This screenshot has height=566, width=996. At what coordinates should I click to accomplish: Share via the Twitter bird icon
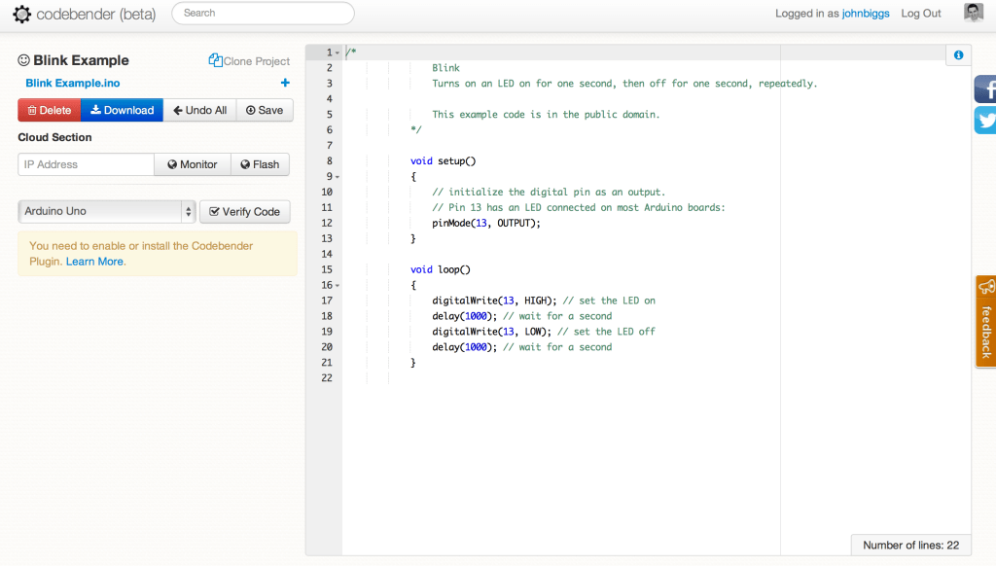(x=985, y=121)
